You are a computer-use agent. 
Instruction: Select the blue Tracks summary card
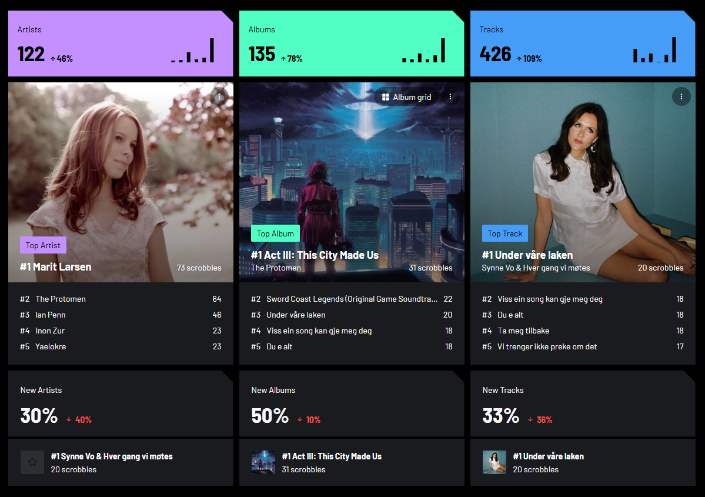pos(583,44)
